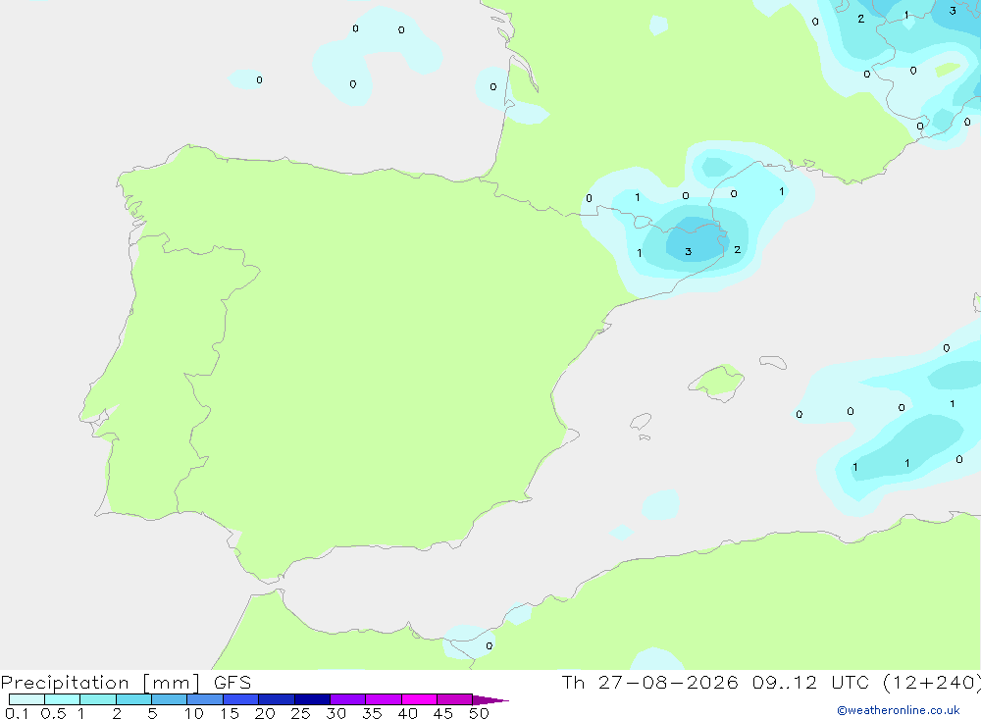
Task: Click the 30–35 mm violet legend swatch
Action: pos(348,699)
